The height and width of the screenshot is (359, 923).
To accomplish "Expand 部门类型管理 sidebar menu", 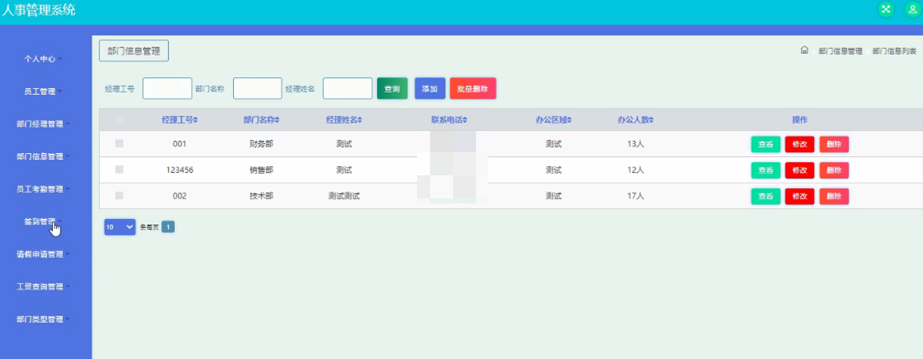I will point(44,319).
